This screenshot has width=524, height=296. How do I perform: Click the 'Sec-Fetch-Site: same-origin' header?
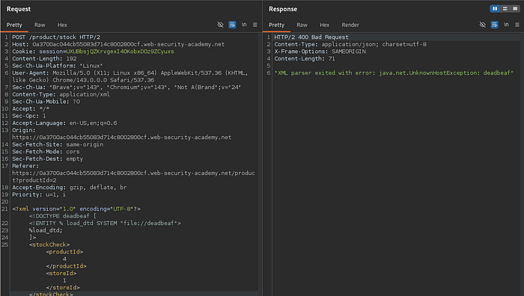click(x=58, y=144)
